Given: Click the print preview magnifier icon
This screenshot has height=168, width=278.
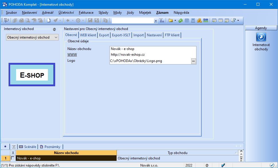Looking at the screenshot, I should pos(28,21).
